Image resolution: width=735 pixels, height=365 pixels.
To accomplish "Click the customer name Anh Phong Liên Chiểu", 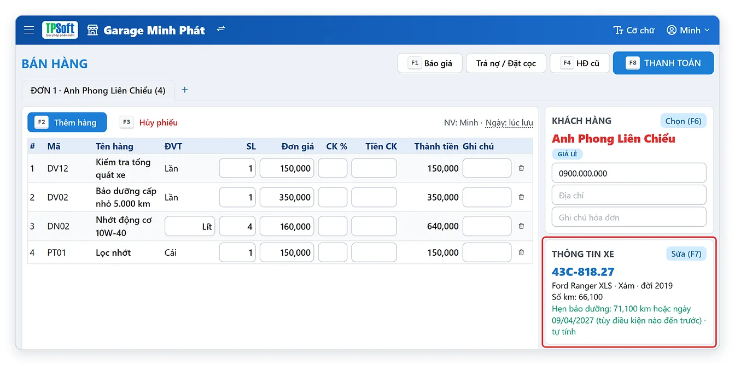I will point(614,139).
